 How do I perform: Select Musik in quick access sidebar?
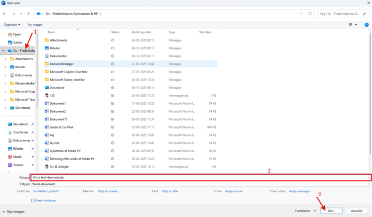(18, 157)
